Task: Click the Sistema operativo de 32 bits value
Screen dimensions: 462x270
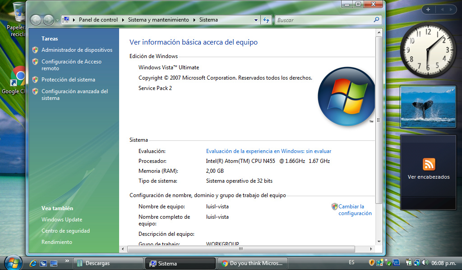Action: [239, 181]
